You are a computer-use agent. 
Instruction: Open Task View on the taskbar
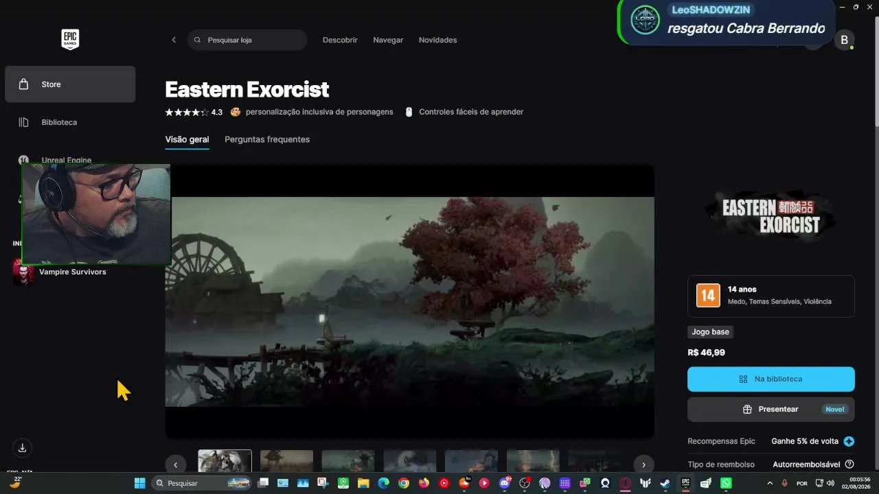pyautogui.click(x=263, y=483)
